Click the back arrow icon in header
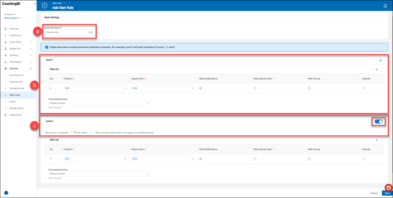 coord(44,6)
